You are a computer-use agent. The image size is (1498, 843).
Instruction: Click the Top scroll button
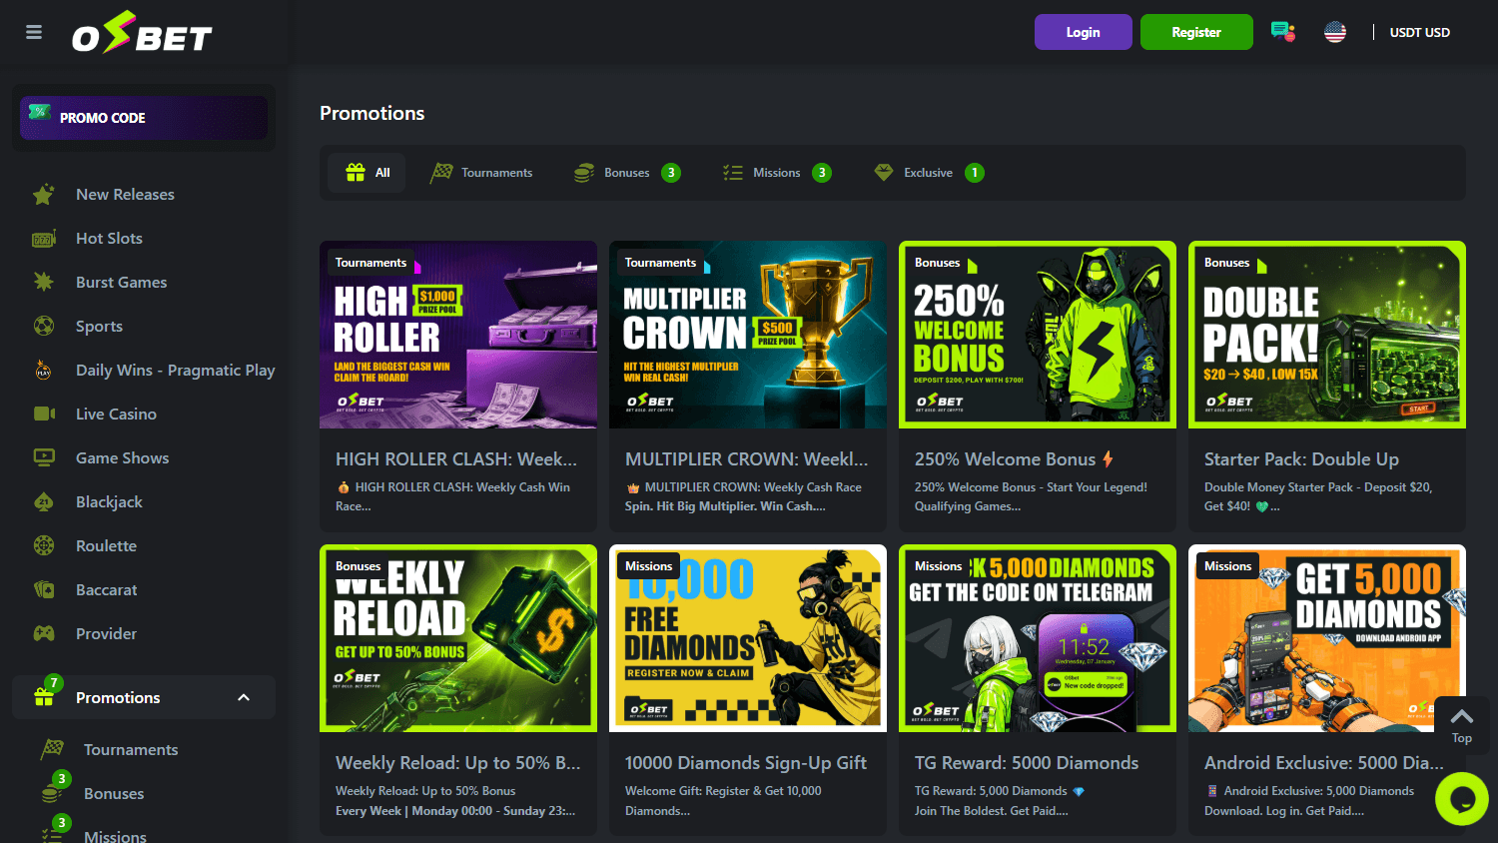[x=1461, y=723]
